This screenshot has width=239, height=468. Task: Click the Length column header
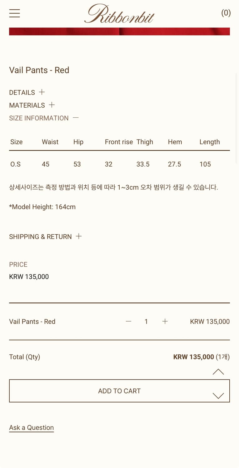(210, 142)
